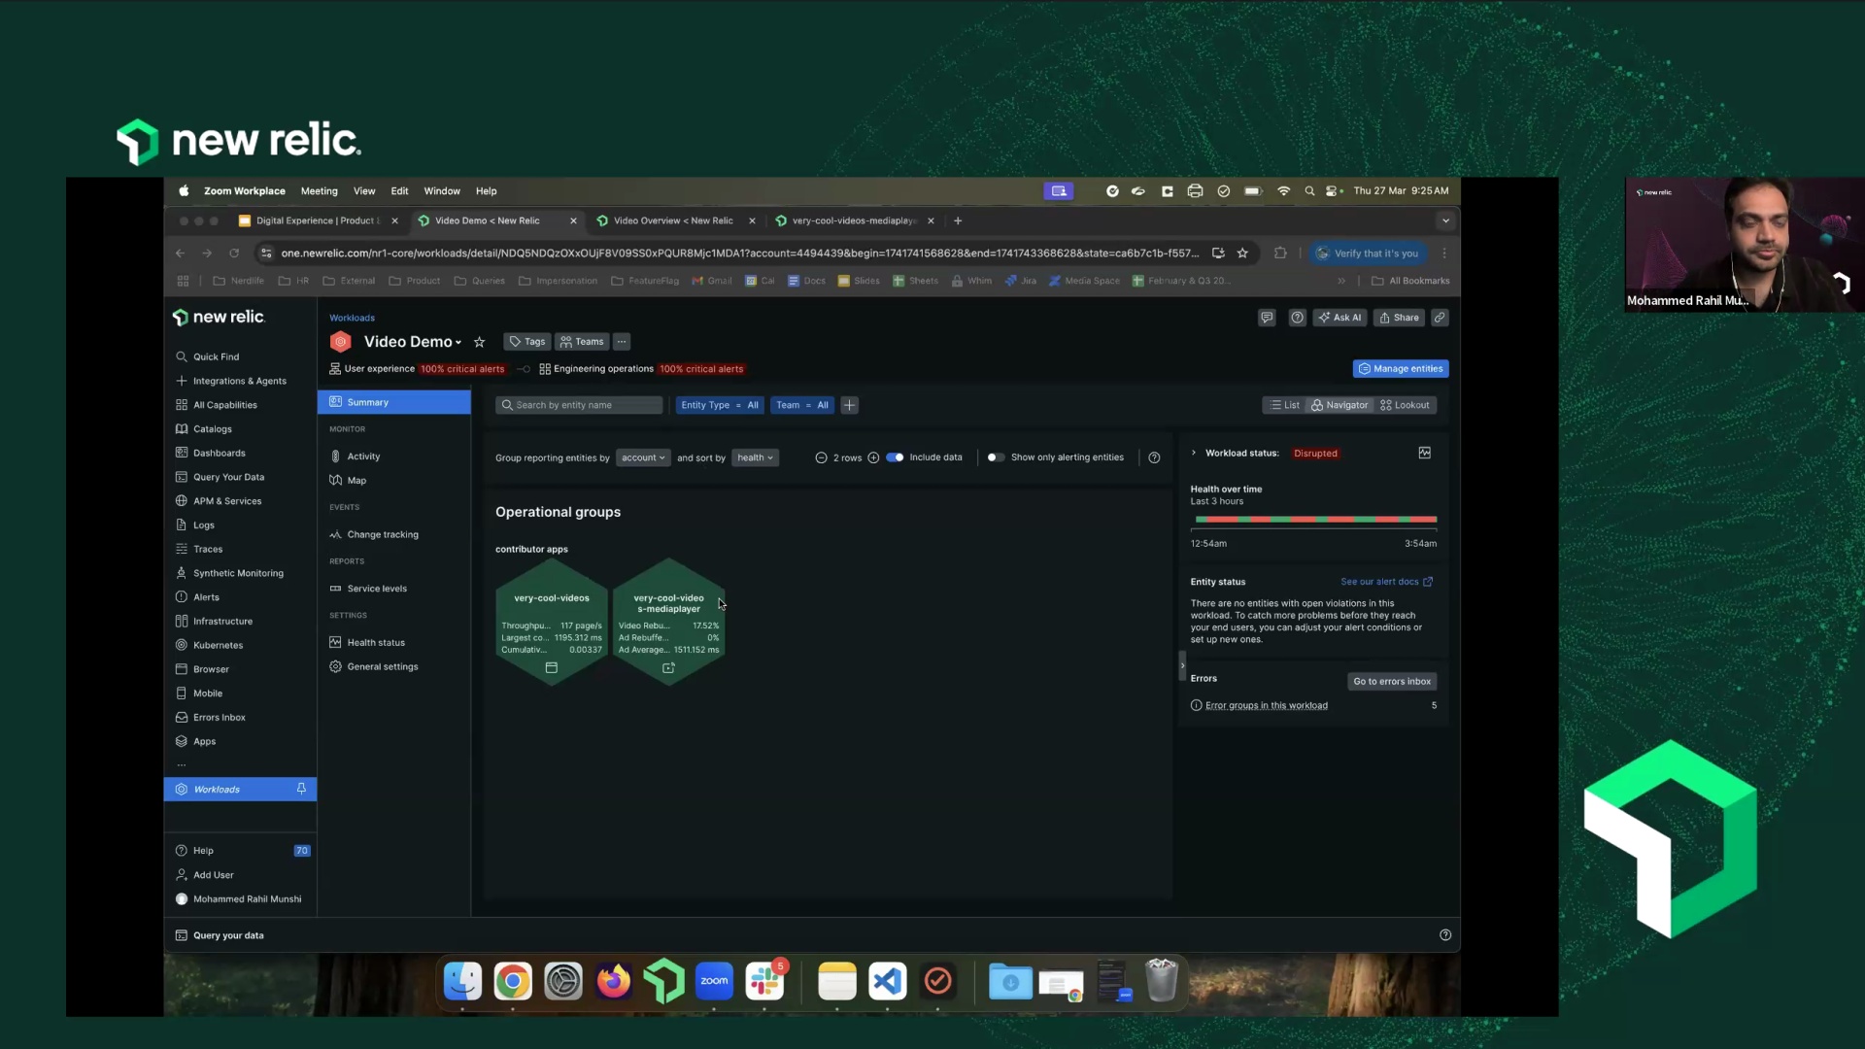Open Zoom app in the dock
1865x1049 pixels.
[714, 981]
